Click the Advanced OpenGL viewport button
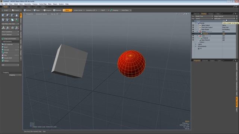Image resolution: width=239 pixels, height=134 pixels. (x=41, y=14)
